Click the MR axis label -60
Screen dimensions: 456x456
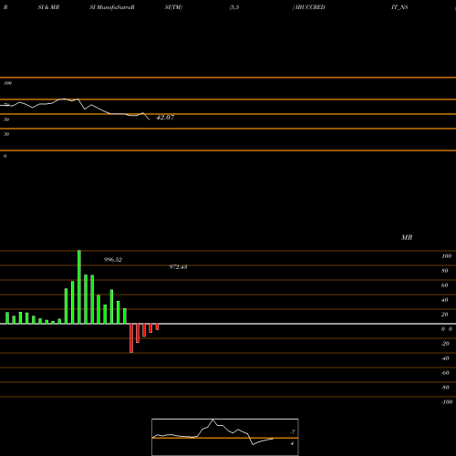(445, 373)
